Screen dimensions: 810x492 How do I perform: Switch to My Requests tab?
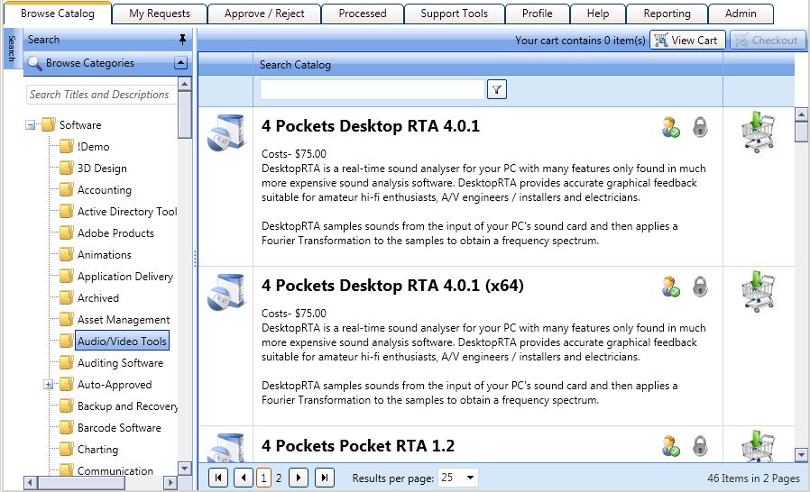160,14
